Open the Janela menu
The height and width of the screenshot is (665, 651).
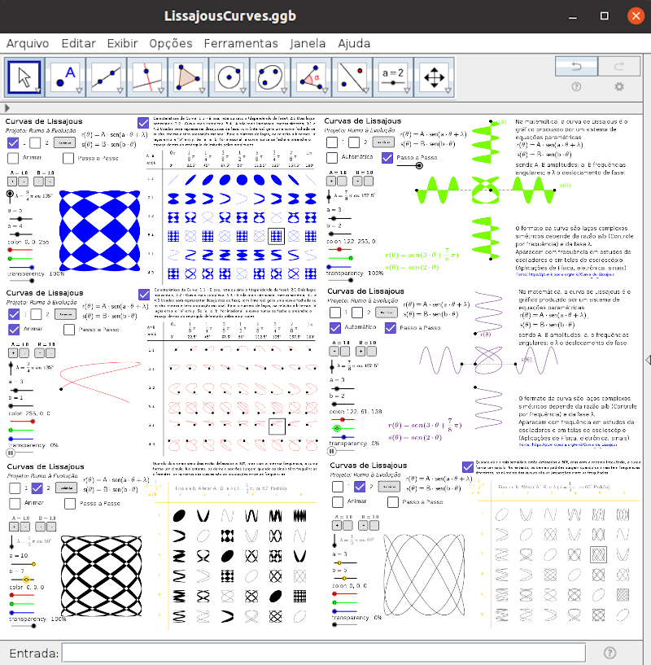pyautogui.click(x=308, y=43)
